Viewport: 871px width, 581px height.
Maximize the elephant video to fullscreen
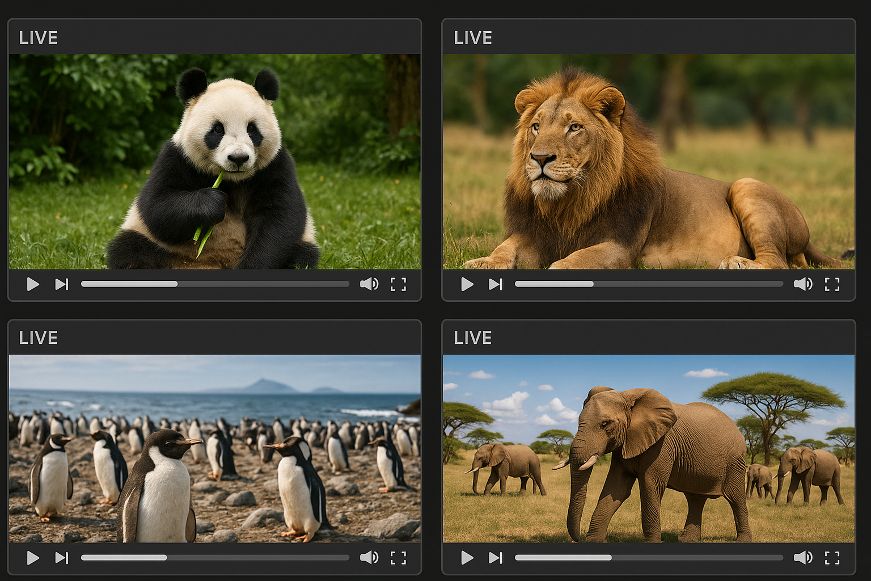coord(832,558)
